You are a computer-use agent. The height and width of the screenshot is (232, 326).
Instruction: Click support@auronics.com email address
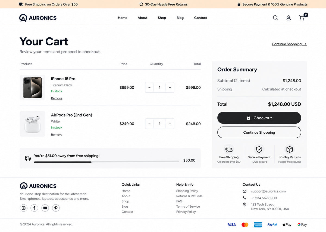tap(268, 191)
